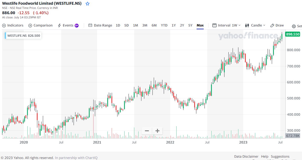This screenshot has width=302, height=160.
Task: Click the 2021 label on time axis
Action: tap(97, 142)
